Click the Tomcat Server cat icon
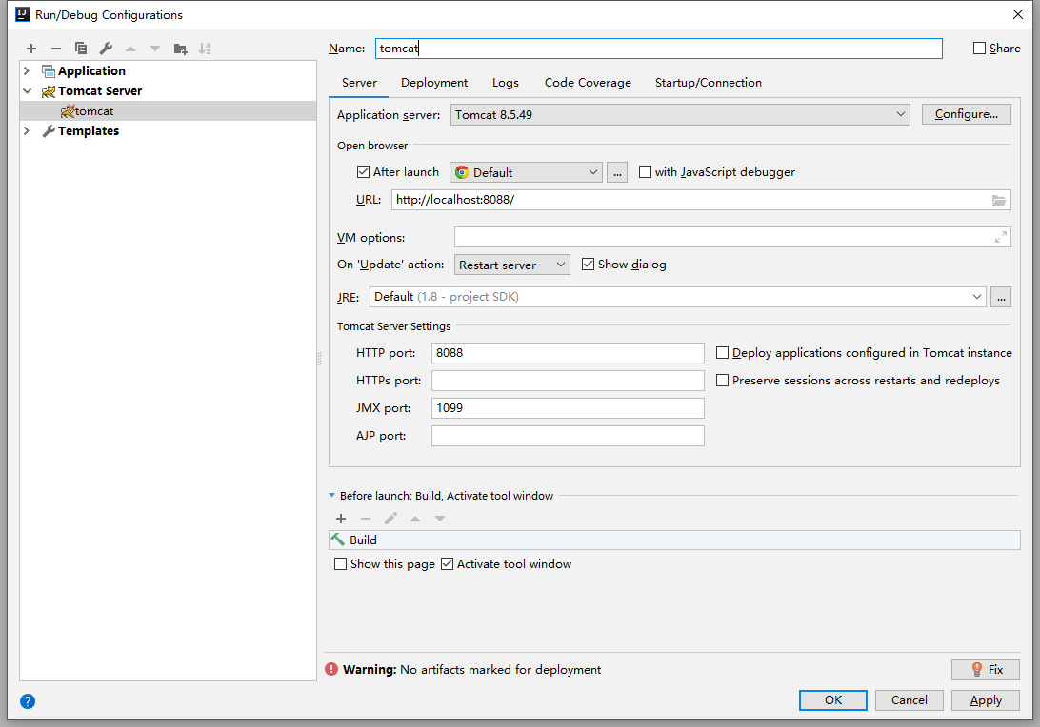 tap(49, 90)
